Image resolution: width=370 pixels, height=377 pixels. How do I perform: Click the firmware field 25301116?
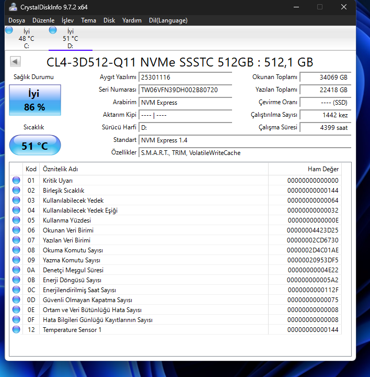coord(185,77)
